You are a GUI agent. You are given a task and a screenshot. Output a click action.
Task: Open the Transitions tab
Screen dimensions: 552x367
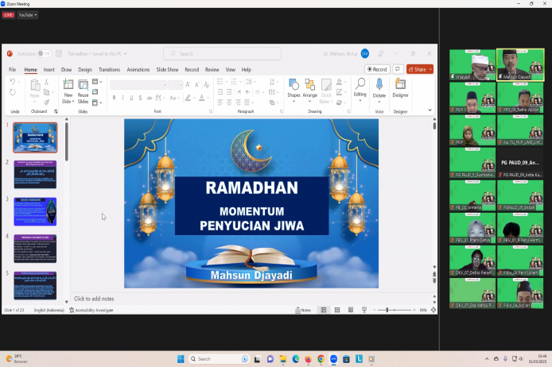point(109,70)
